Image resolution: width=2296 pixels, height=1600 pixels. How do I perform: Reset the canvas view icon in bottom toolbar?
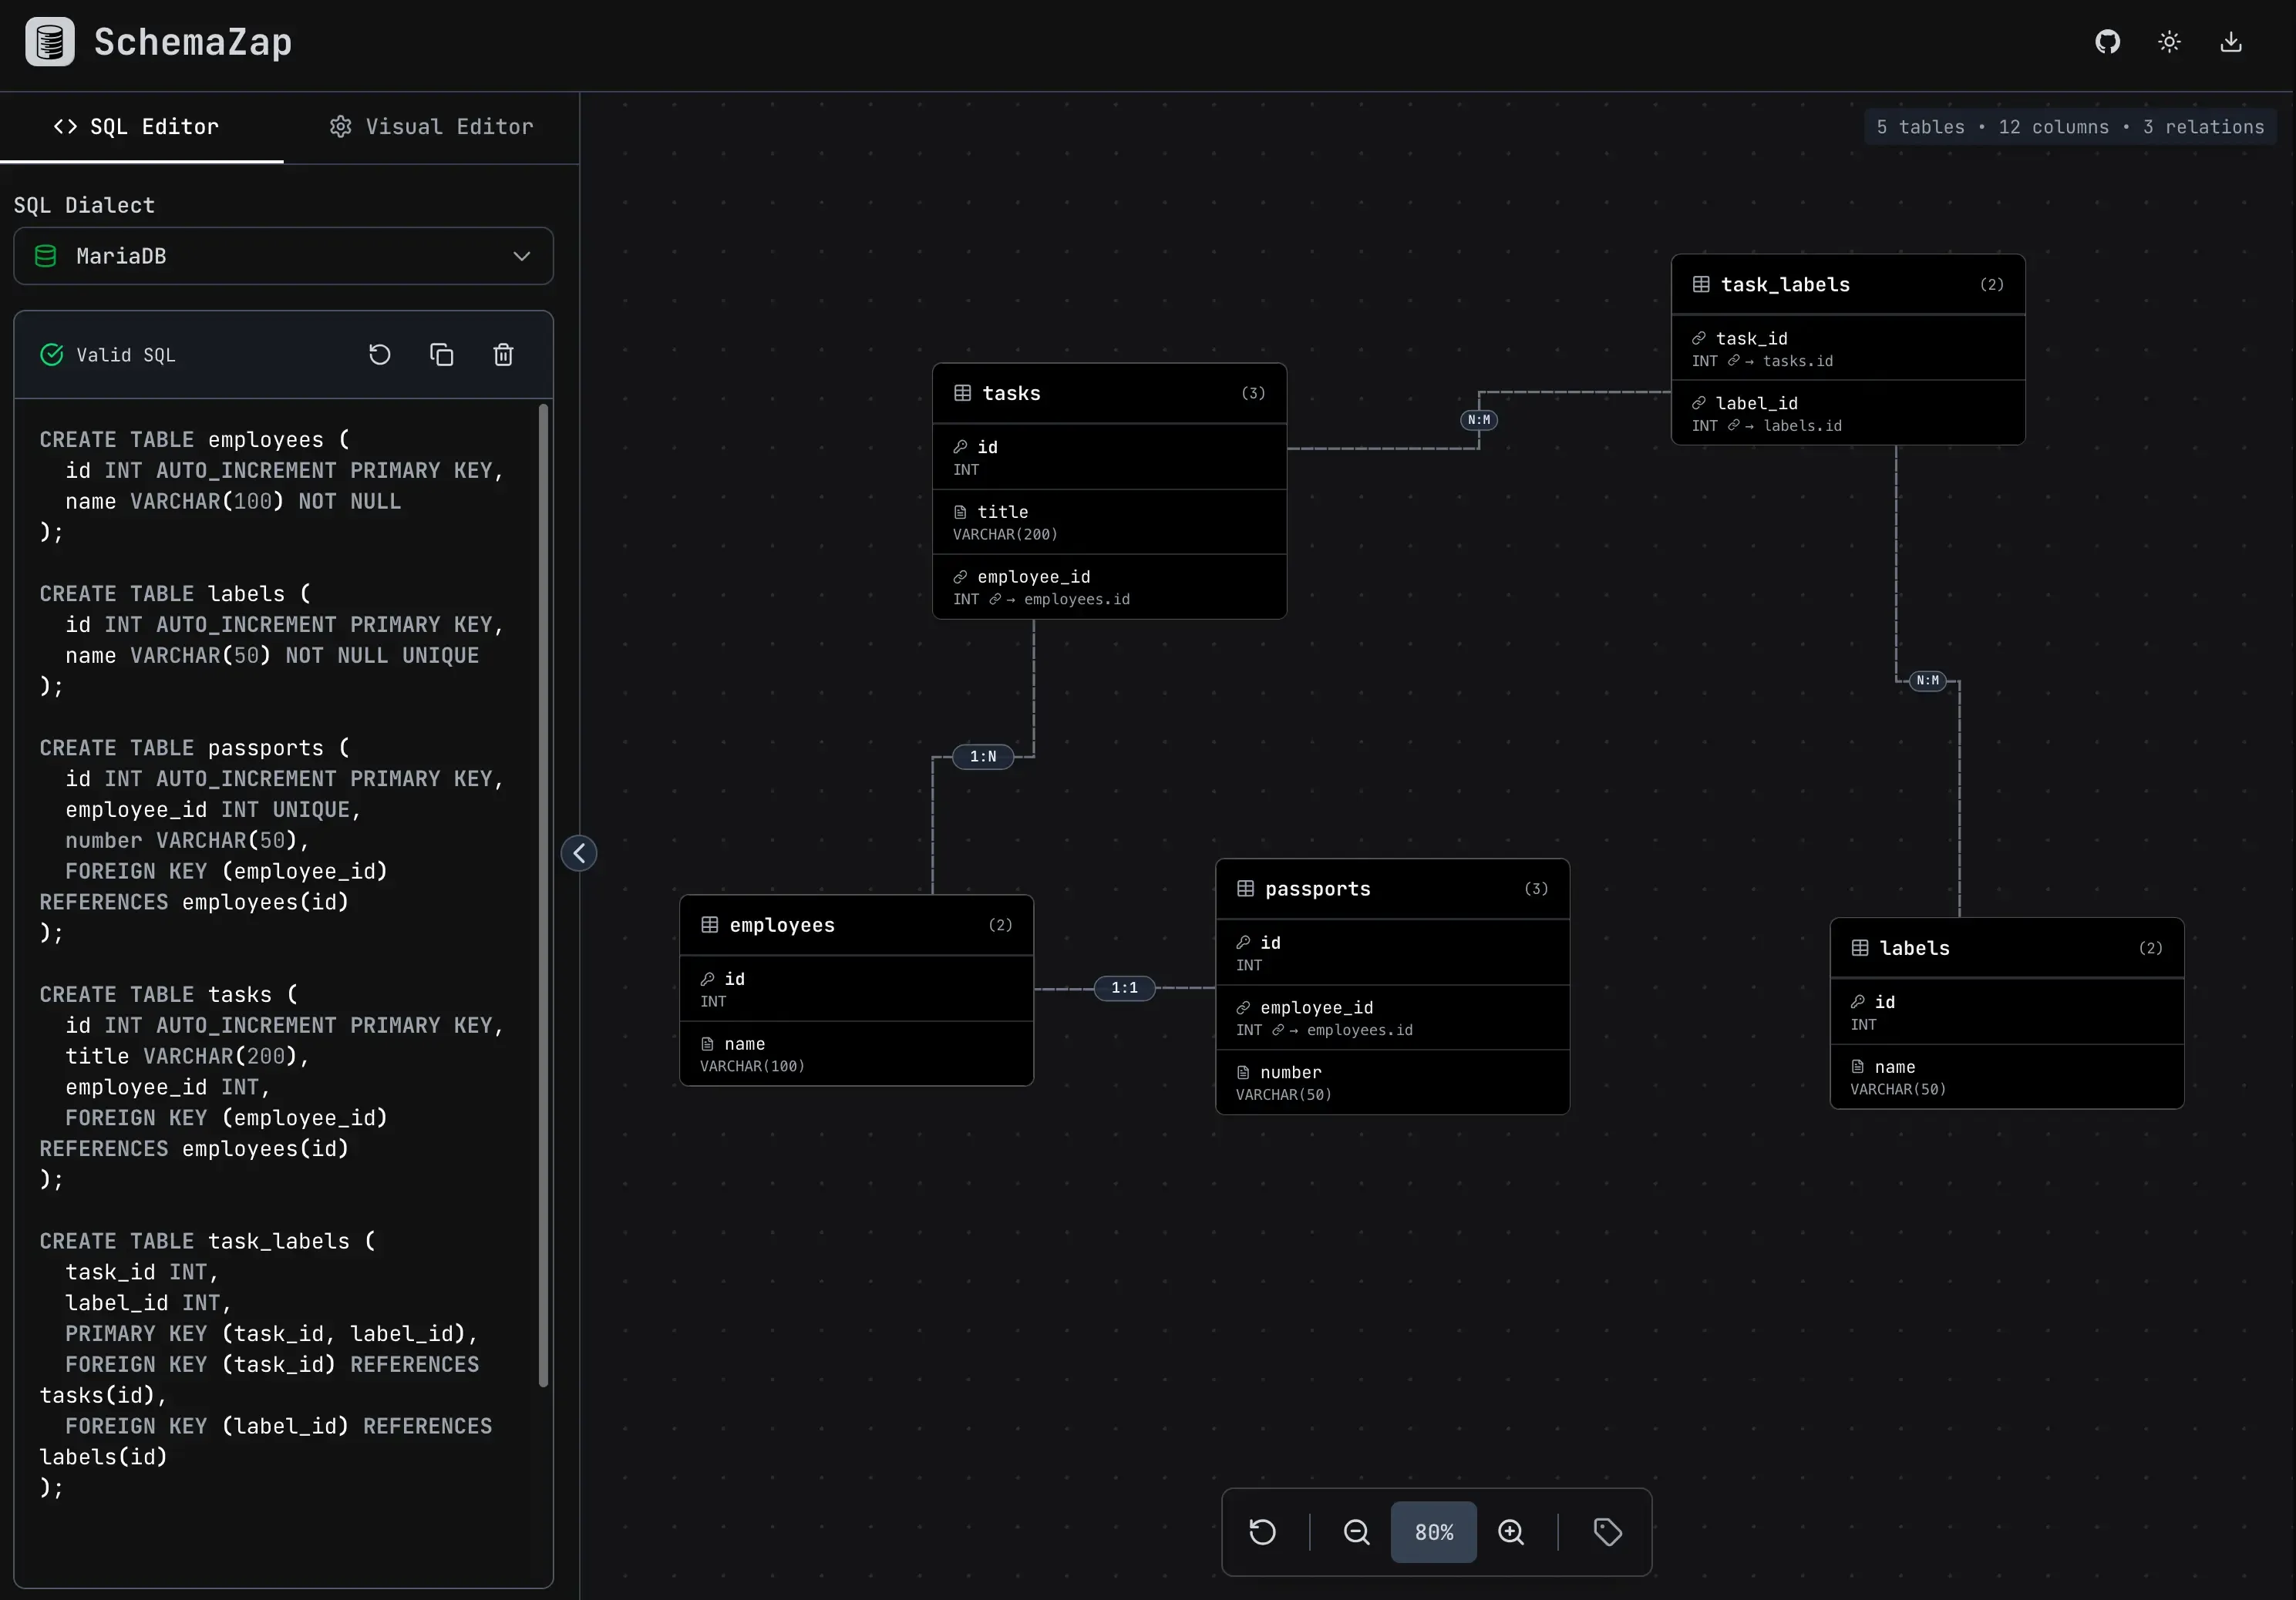[x=1263, y=1532]
